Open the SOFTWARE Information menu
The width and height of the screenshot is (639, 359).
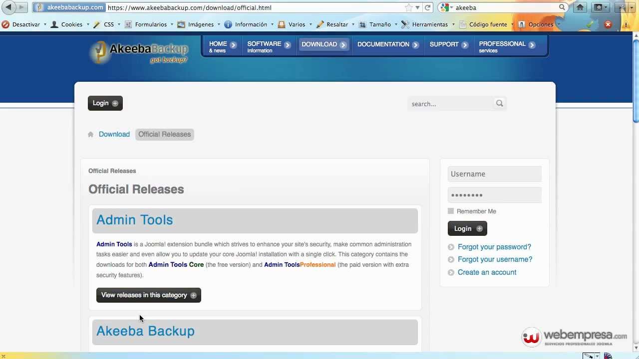click(x=269, y=46)
